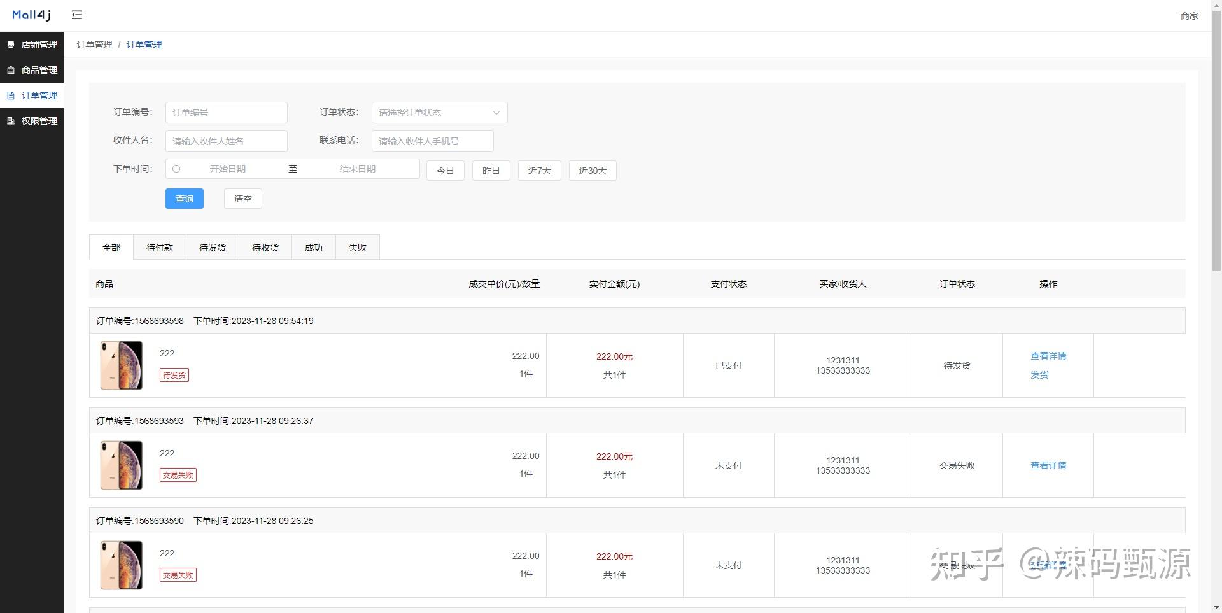Open the 请选择订单状态 dropdown

[x=439, y=113]
